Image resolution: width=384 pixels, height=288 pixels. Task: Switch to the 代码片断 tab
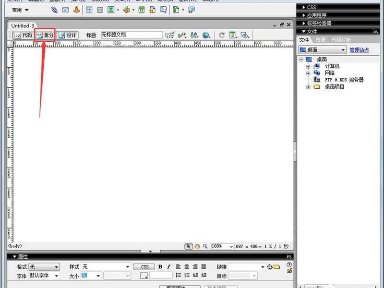(341, 40)
